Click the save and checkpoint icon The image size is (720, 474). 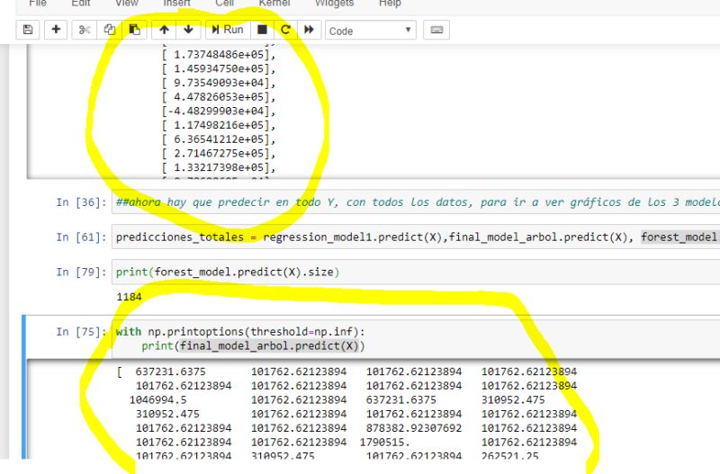pos(28,30)
